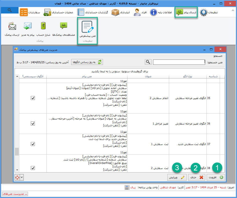
Task: Click the پیام به مدیر message-to-manager icon
Action: (x=28, y=26)
